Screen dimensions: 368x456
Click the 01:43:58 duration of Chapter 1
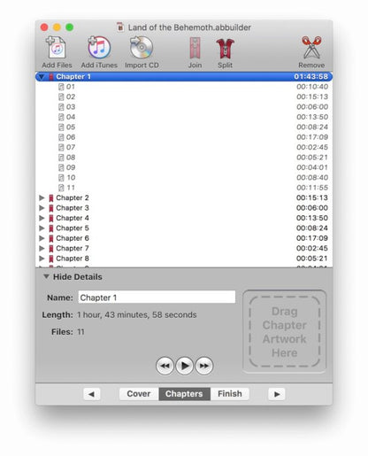311,77
